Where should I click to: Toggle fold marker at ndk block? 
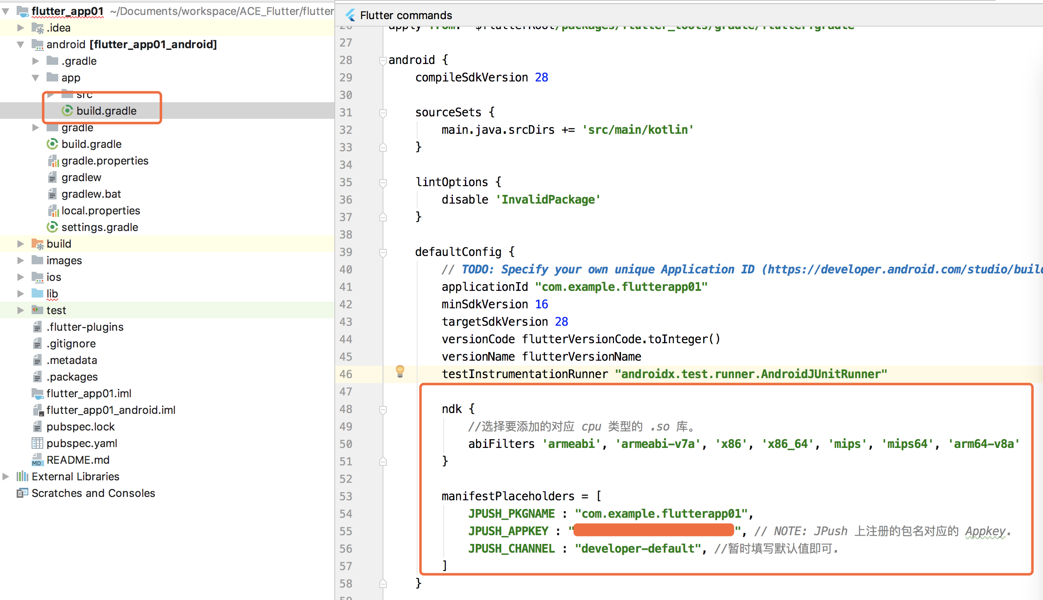[x=383, y=410]
